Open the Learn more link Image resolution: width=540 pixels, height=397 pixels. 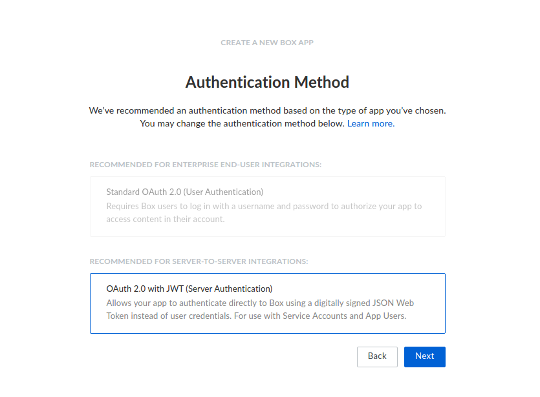point(371,123)
